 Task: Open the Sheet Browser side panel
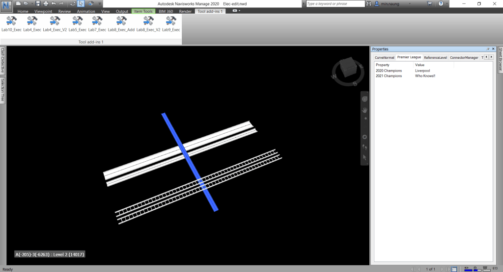tap(500, 59)
